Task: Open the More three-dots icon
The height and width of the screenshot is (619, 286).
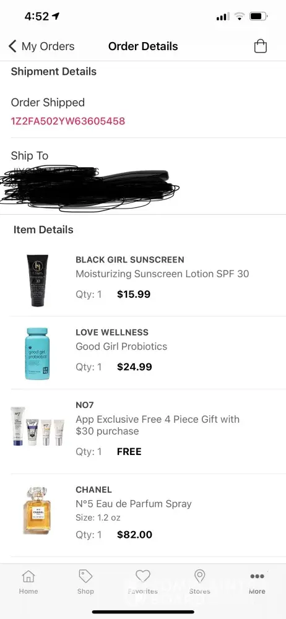Action: [x=257, y=576]
